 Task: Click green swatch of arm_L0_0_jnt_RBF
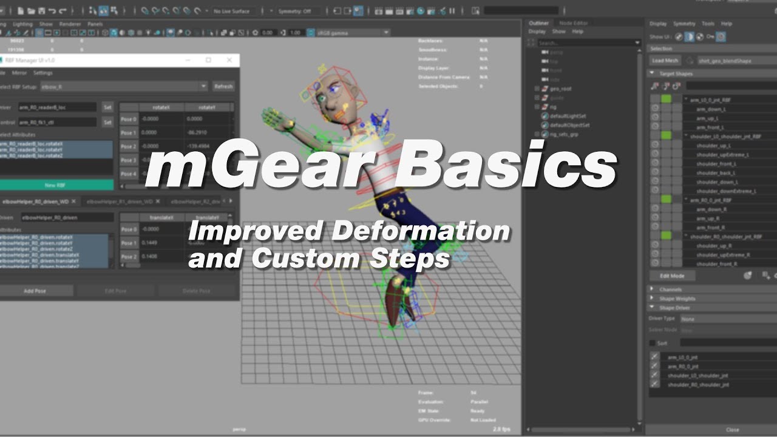(x=666, y=99)
